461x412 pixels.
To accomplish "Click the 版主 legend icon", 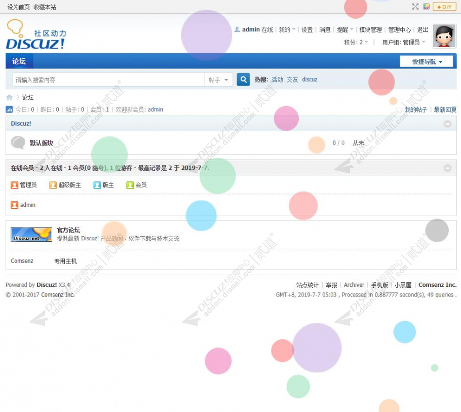I will coord(97,185).
